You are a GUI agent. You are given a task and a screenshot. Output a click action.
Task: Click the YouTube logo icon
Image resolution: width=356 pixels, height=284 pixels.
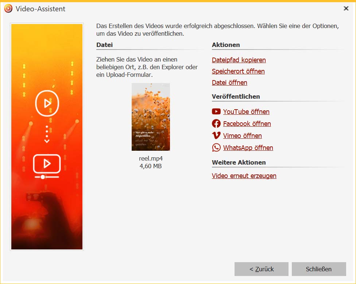[216, 111]
